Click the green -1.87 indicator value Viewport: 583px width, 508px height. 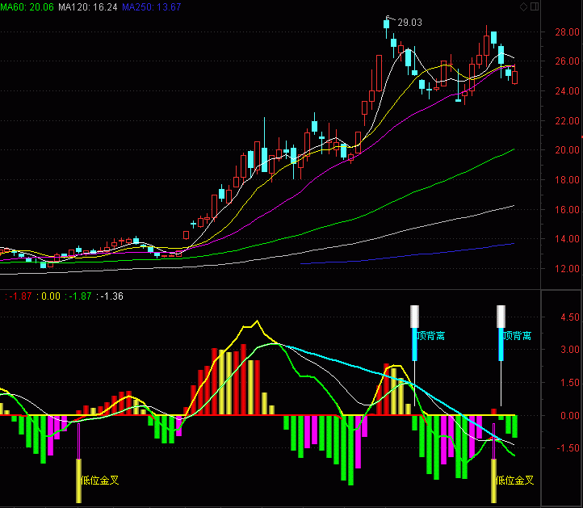(x=80, y=296)
